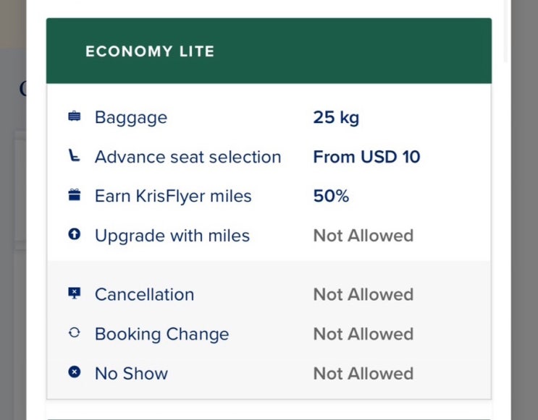The image size is (538, 420).
Task: Select the Baggage label
Action: 131,117
